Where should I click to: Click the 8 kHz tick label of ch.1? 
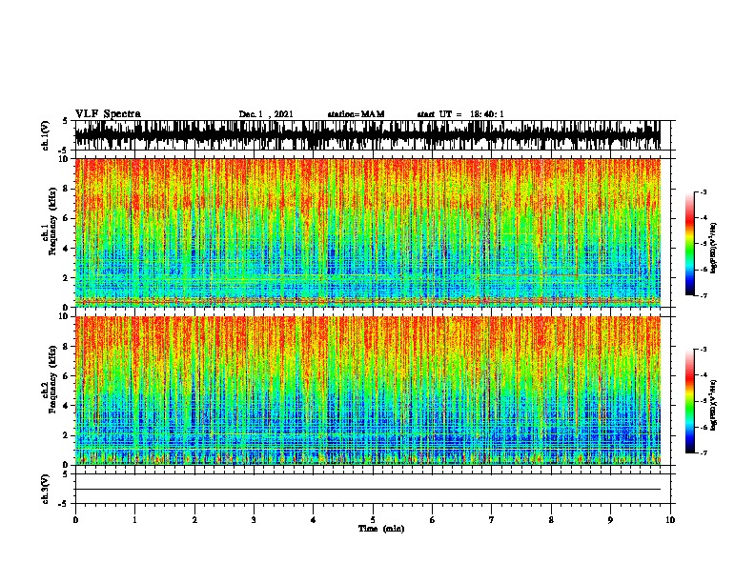tap(67, 189)
